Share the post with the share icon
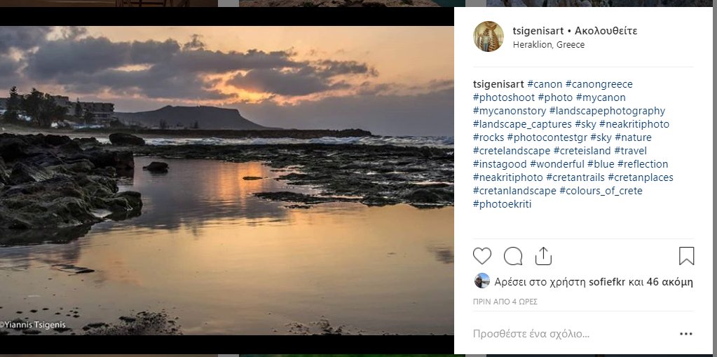 coord(544,256)
